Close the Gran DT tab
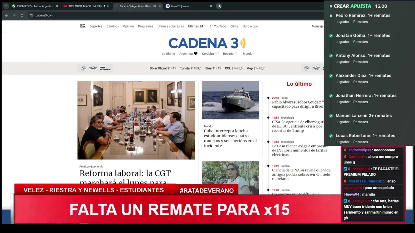415x233 pixels. [x=211, y=6]
